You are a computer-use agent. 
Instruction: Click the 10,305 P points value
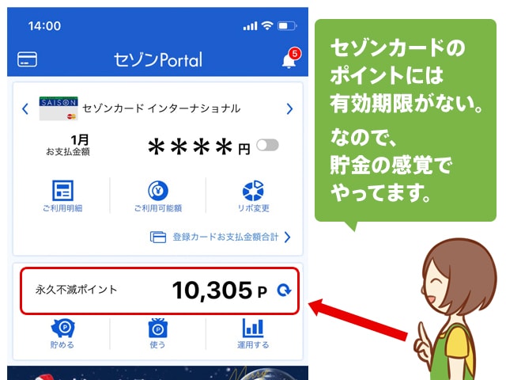pyautogui.click(x=220, y=291)
